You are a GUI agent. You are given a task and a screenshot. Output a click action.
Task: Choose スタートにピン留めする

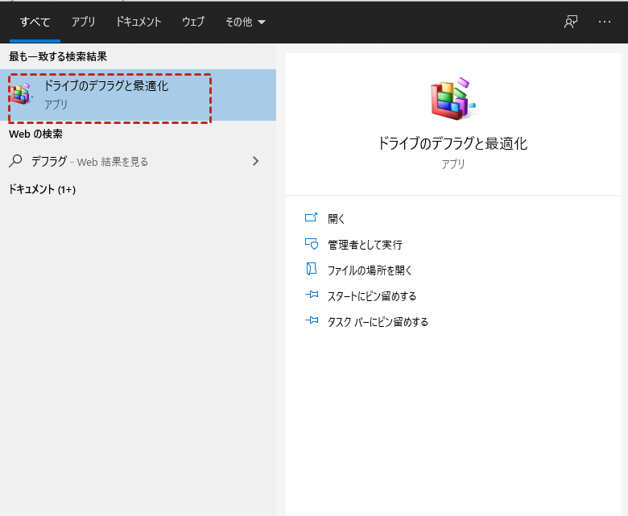[372, 296]
